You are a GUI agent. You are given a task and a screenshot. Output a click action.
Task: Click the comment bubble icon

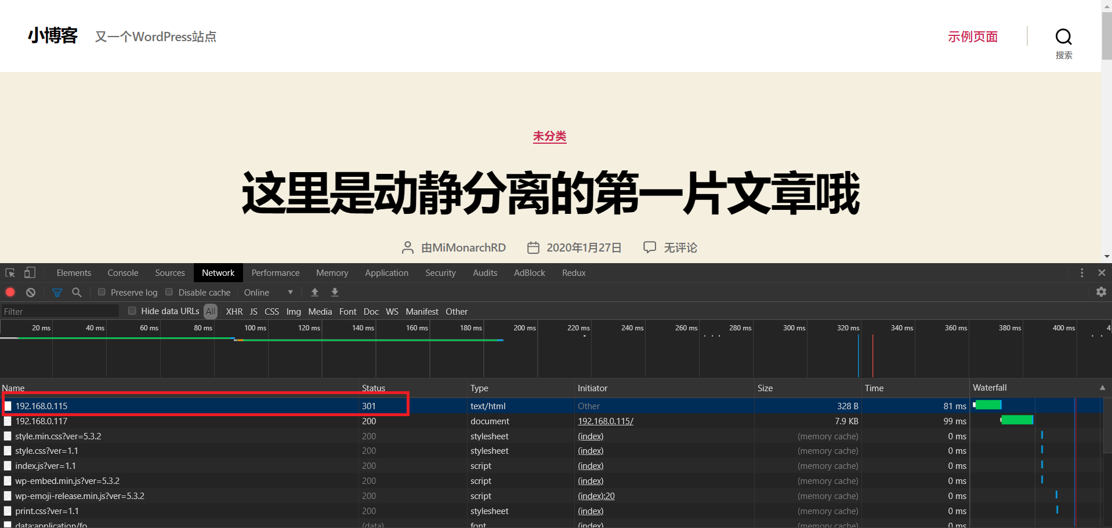click(650, 247)
